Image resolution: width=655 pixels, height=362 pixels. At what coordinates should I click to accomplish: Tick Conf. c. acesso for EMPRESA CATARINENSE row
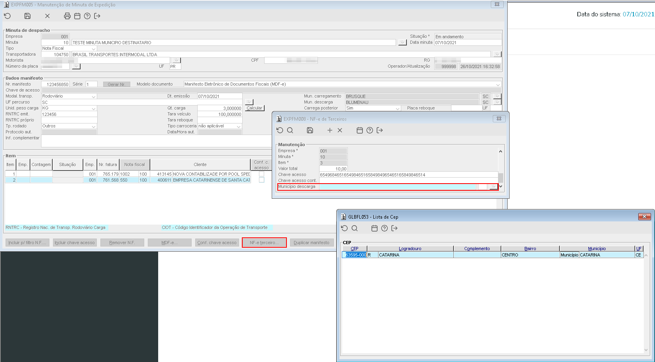point(261,180)
